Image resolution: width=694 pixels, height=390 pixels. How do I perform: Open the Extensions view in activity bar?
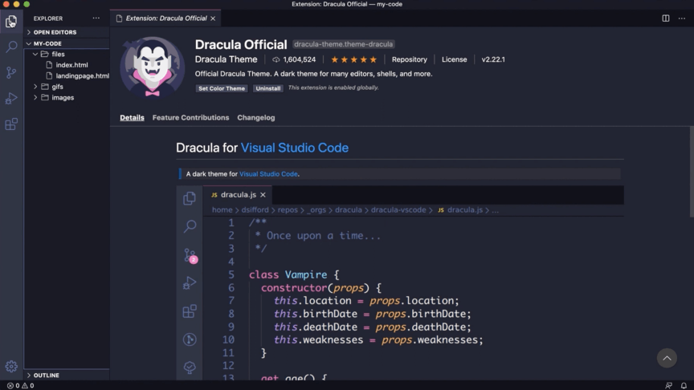click(x=11, y=124)
